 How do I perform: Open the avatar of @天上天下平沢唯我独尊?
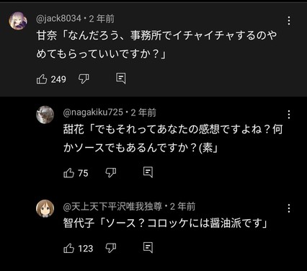tap(45, 208)
